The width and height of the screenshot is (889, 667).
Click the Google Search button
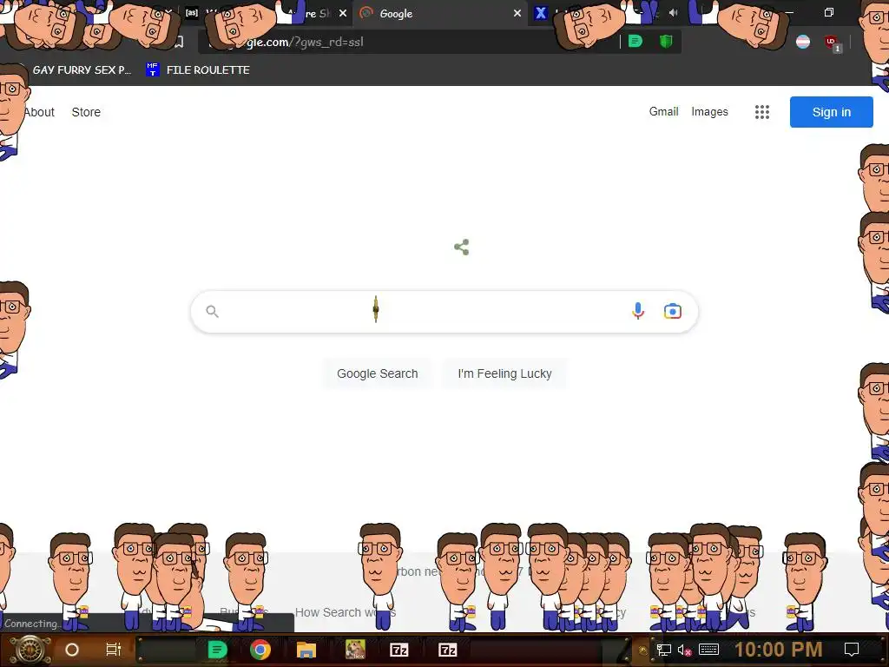pos(378,373)
